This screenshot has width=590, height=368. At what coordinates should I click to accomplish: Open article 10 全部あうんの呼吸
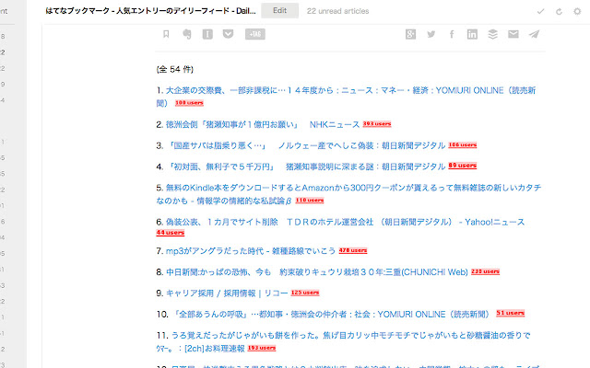[330, 314]
